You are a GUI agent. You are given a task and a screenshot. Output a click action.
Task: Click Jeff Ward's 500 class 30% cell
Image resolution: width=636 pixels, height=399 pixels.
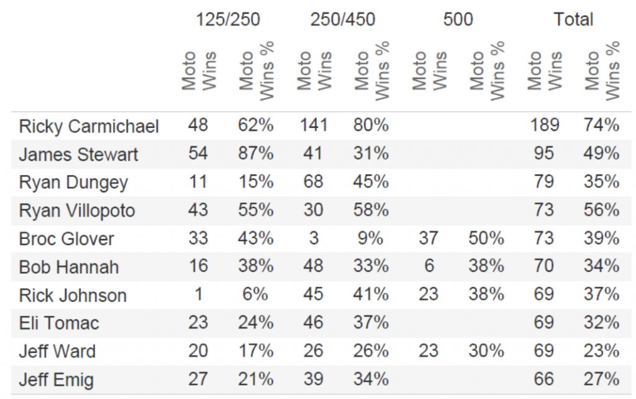[x=486, y=351]
